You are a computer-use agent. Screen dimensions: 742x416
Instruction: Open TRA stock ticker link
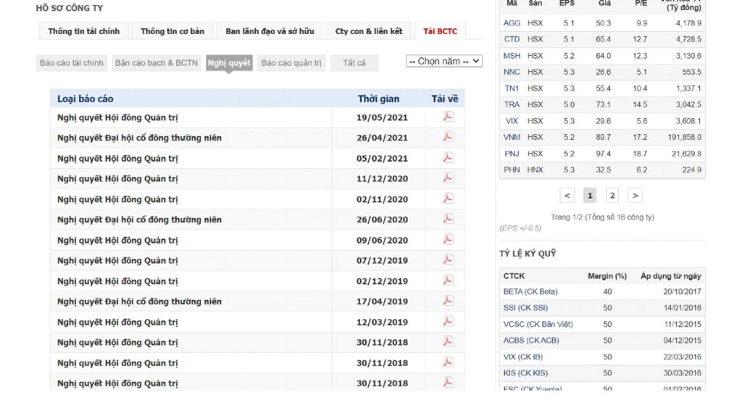[x=512, y=104]
